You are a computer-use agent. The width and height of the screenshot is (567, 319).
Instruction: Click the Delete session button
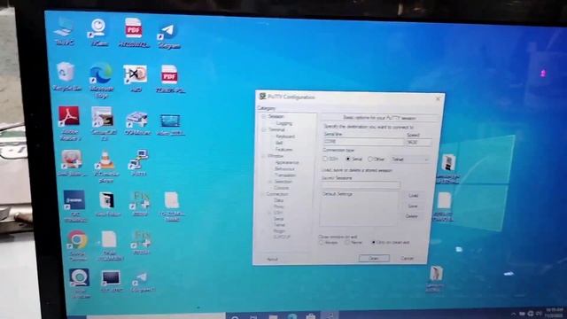411,216
